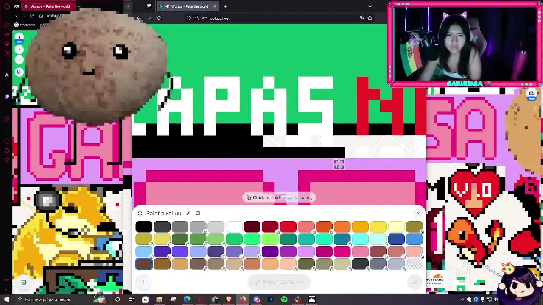543x305 pixels.
Task: Click the Firefox translate page icon
Action: point(362,18)
